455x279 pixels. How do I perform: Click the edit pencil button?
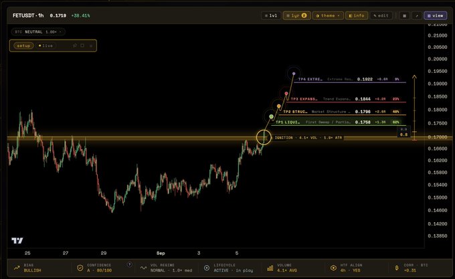tap(381, 15)
